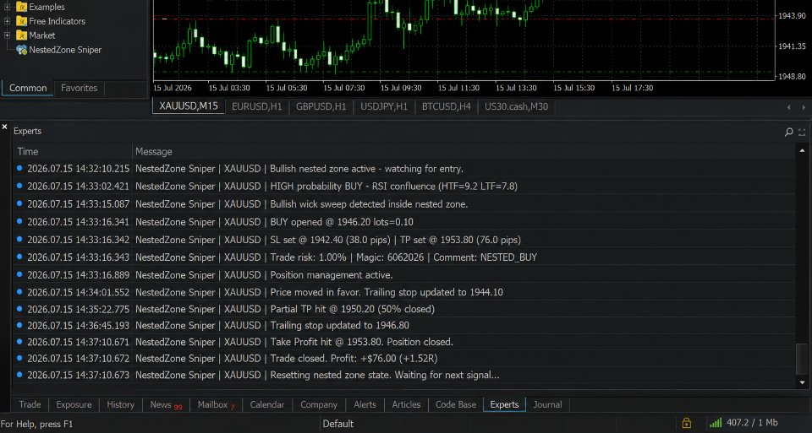Click the search icon in Experts panel
Image resolution: width=812 pixels, height=433 pixels.
[x=788, y=132]
